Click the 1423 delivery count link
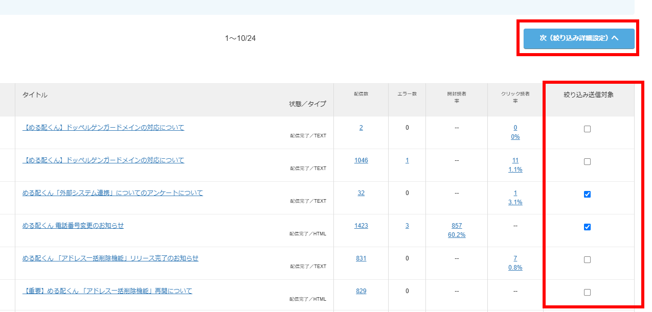Viewport: 652px width, 312px height. [361, 226]
